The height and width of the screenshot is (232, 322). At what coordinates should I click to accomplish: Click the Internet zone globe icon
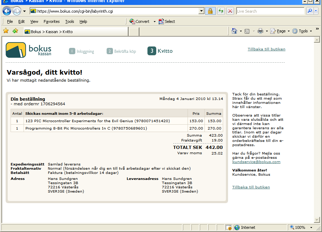pos(237,227)
